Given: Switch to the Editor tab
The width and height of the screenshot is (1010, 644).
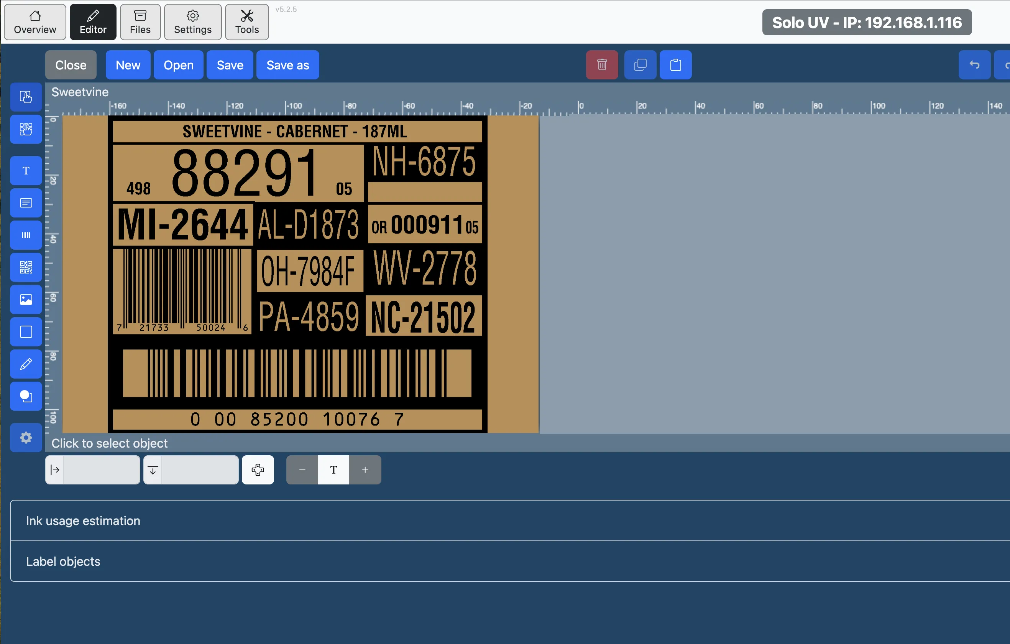Looking at the screenshot, I should click(93, 22).
